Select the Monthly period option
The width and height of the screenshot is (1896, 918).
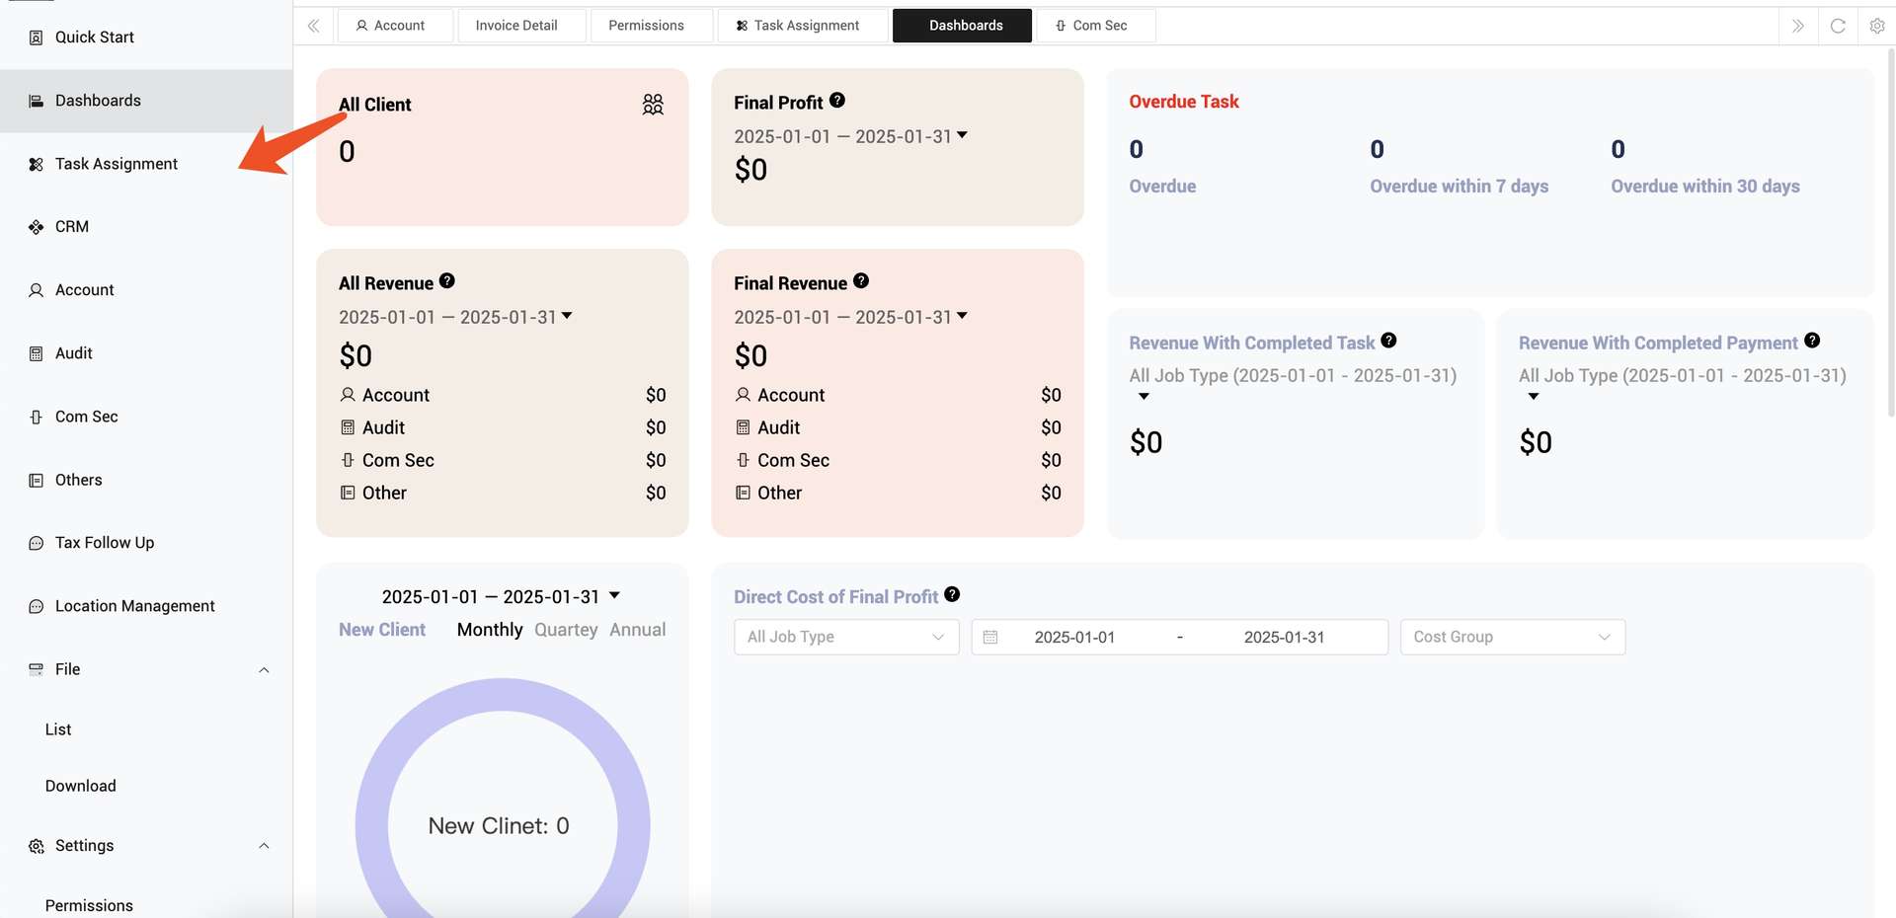pos(490,630)
